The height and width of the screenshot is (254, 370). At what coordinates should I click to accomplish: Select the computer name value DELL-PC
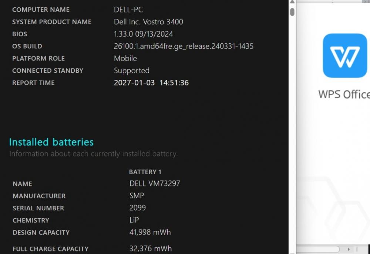pos(128,10)
